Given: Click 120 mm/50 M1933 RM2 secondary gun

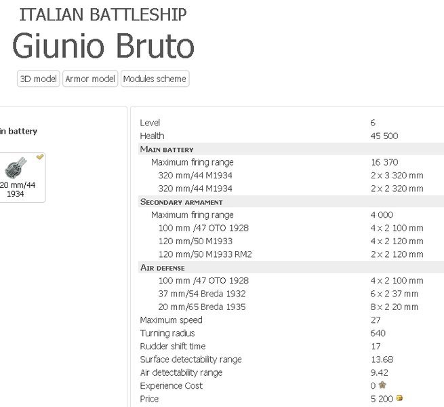Looking at the screenshot, I should point(206,254).
